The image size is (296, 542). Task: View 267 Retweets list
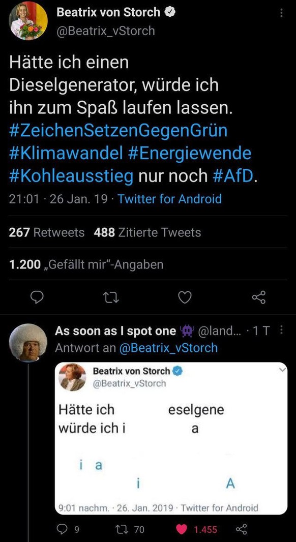(47, 233)
